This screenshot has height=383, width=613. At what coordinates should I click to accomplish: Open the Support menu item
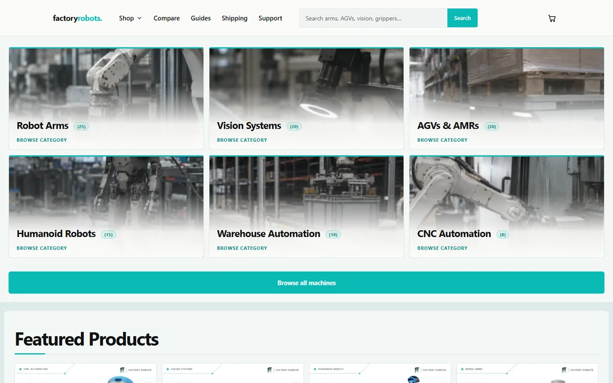tap(270, 18)
